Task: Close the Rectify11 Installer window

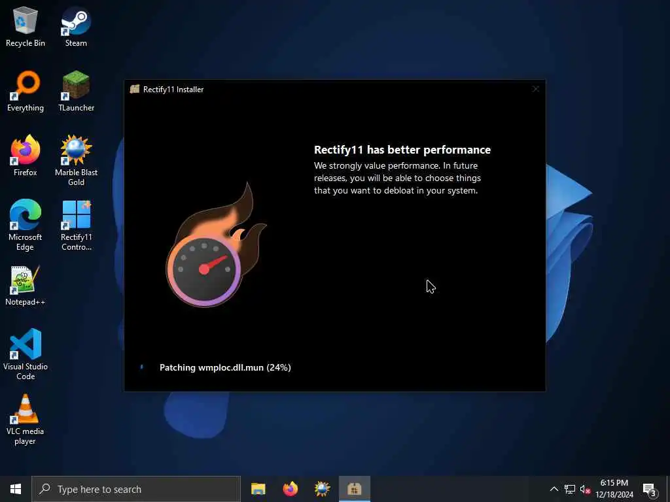Action: [536, 89]
